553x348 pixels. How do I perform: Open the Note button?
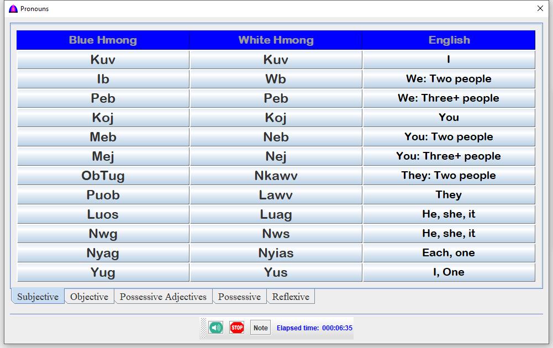(260, 328)
